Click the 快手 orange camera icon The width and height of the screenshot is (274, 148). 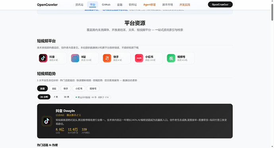[x=107, y=58]
